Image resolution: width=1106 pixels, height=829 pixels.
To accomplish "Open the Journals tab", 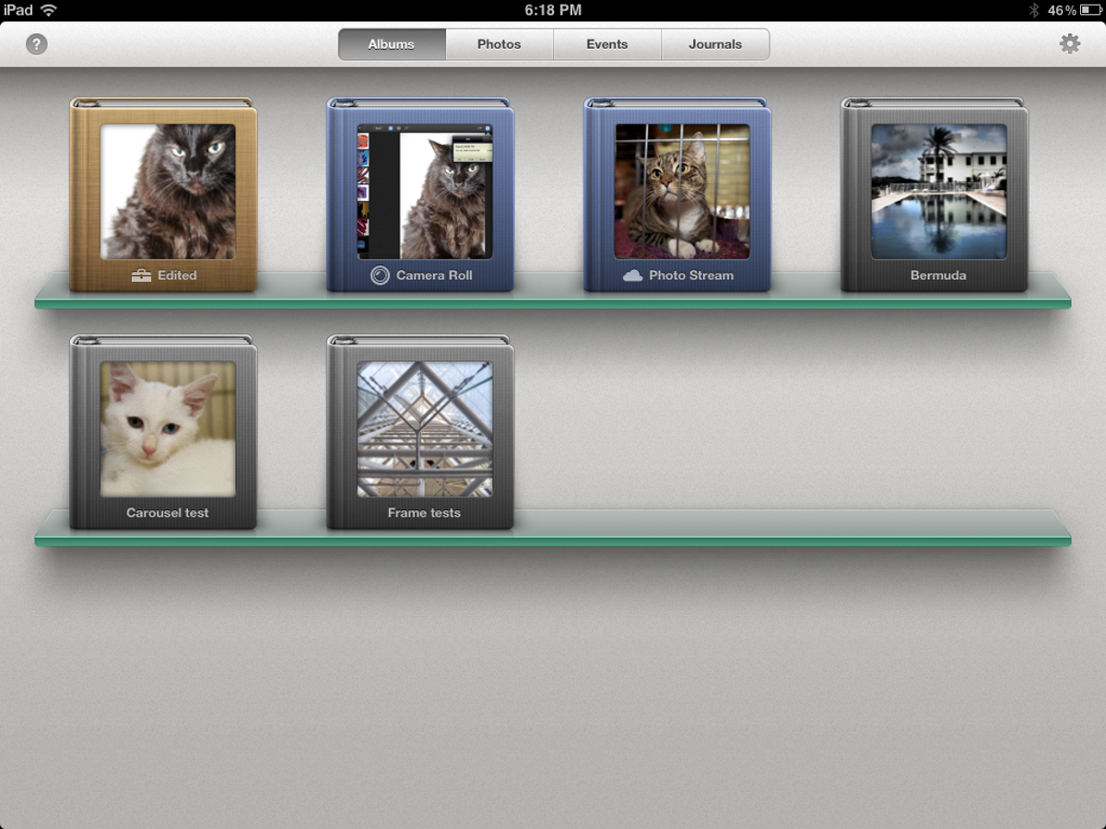I will pos(715,44).
